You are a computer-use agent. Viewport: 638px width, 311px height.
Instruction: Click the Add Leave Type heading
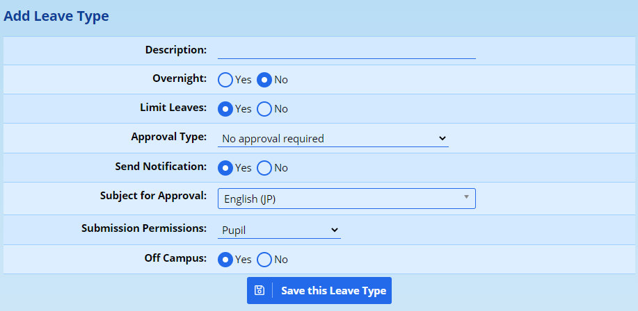click(56, 16)
